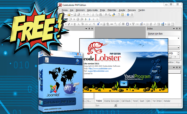Click the find in files icon
The width and height of the screenshot is (187, 114).
114,15
